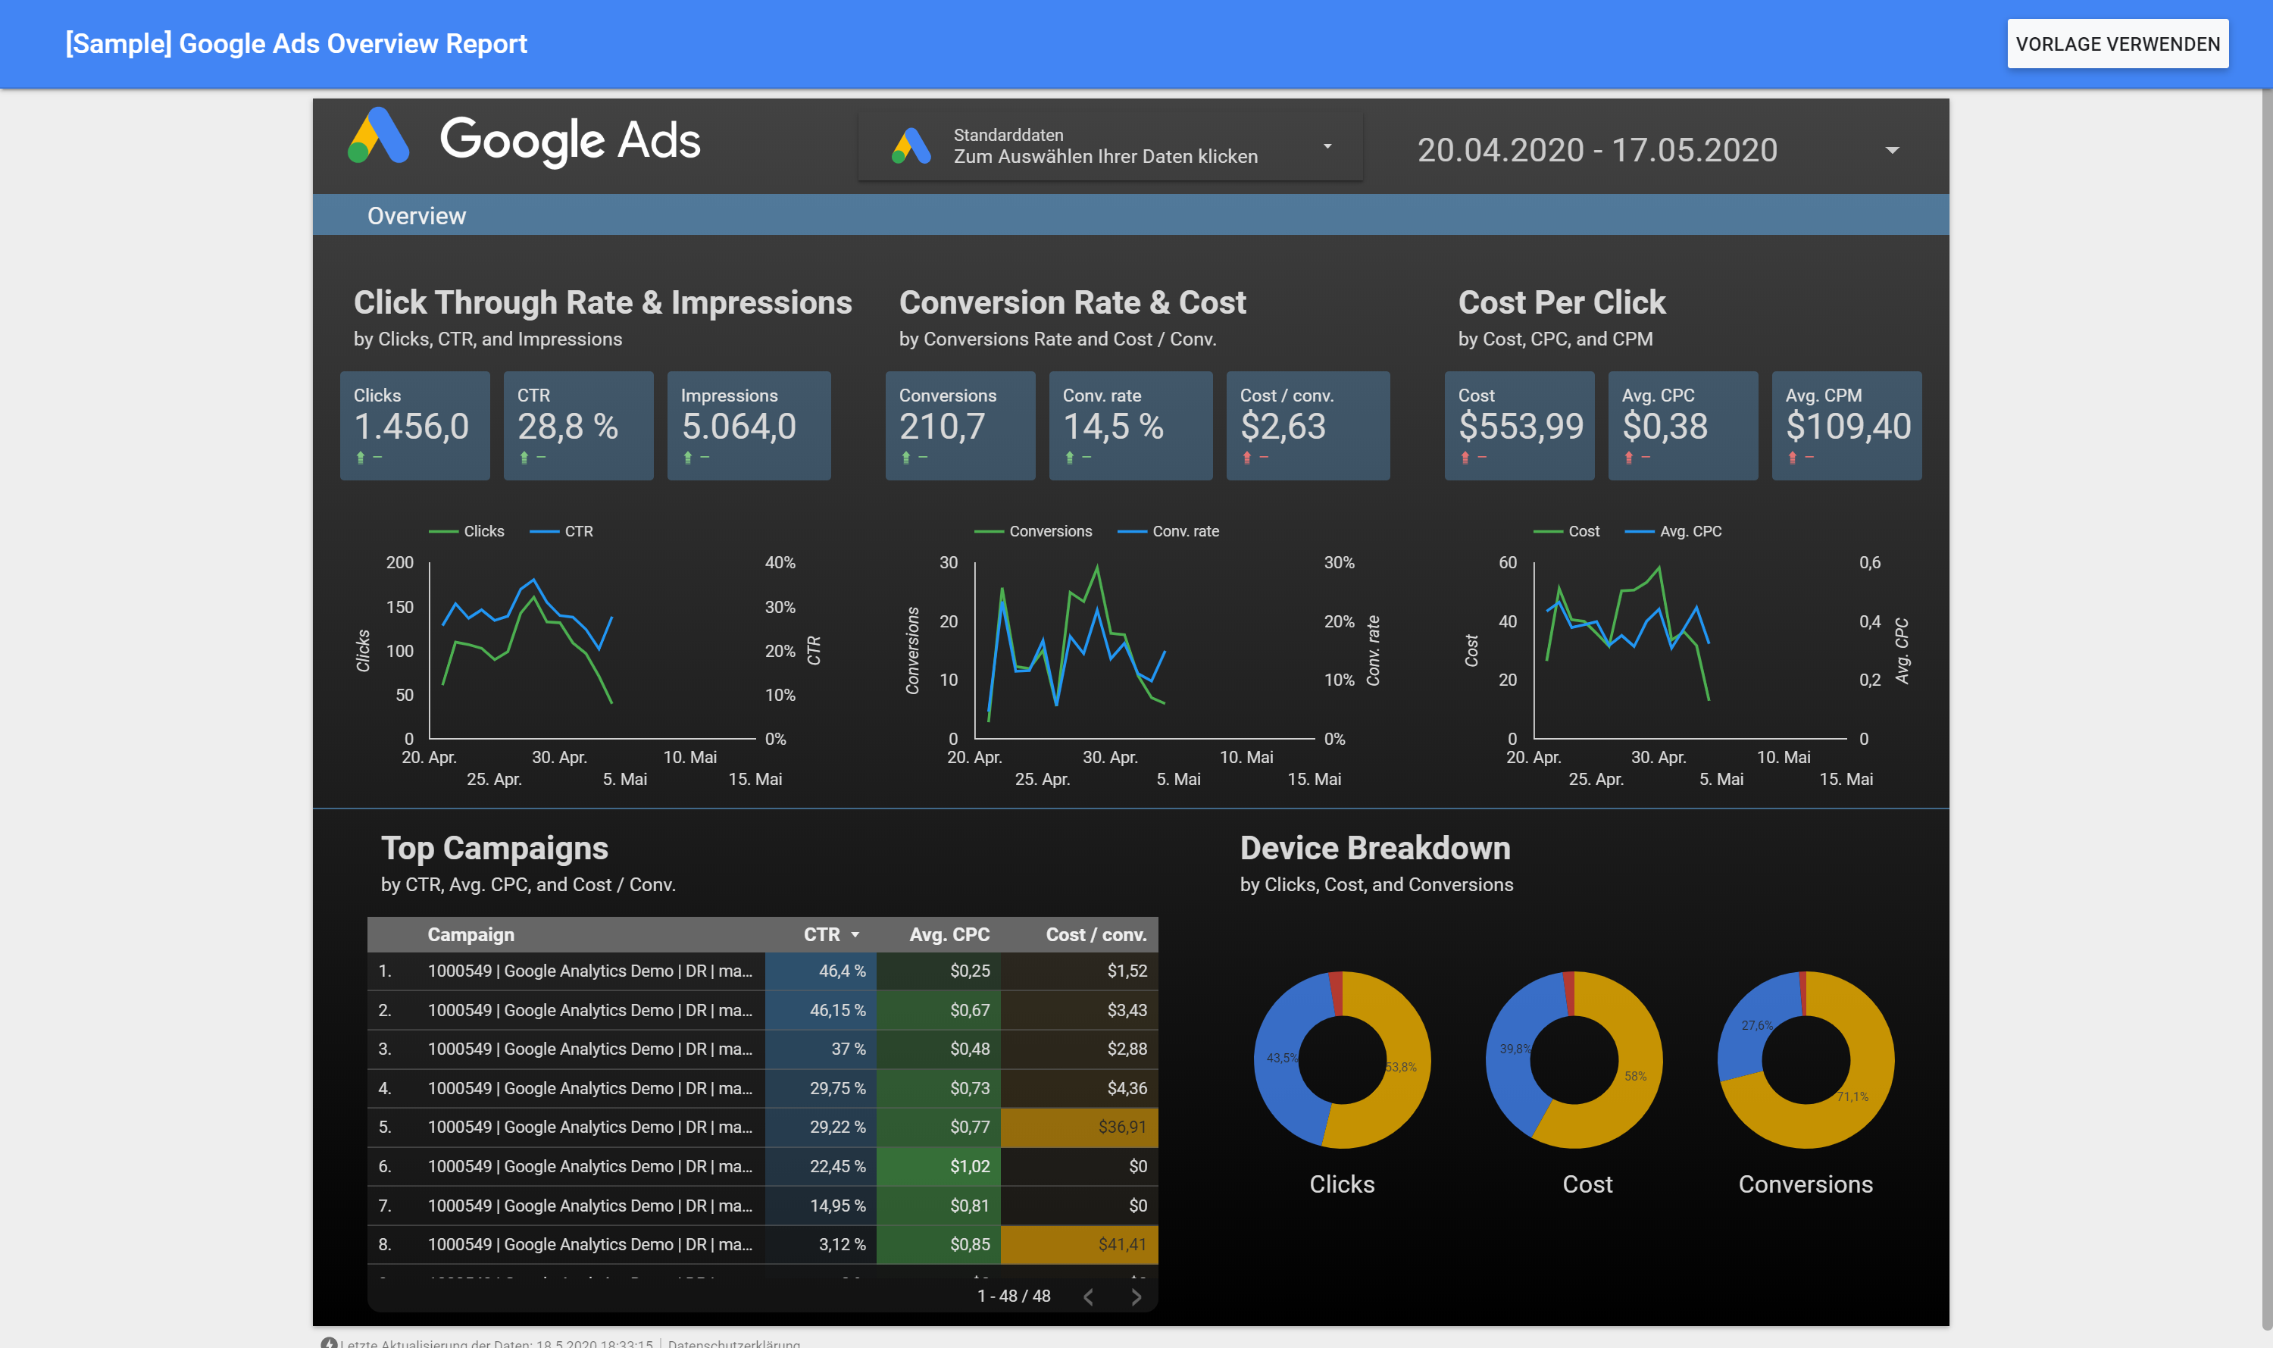Viewport: 2273px width, 1348px height.
Task: Sort the table by the Campaign column header
Action: coord(471,935)
